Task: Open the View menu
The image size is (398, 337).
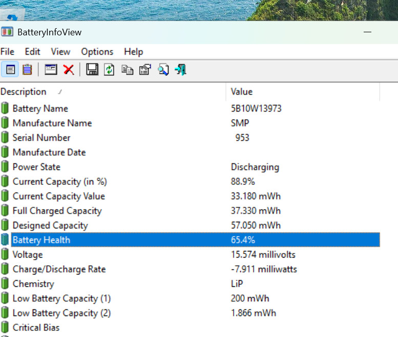Action: click(x=60, y=52)
